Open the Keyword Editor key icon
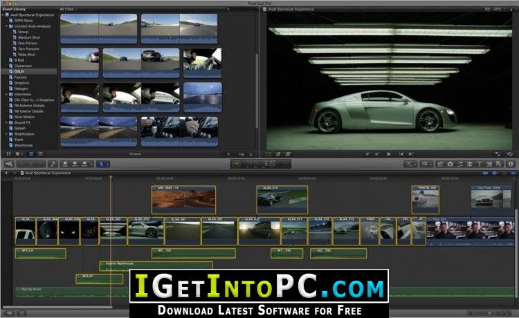This screenshot has width=519, height=318. click(53, 164)
